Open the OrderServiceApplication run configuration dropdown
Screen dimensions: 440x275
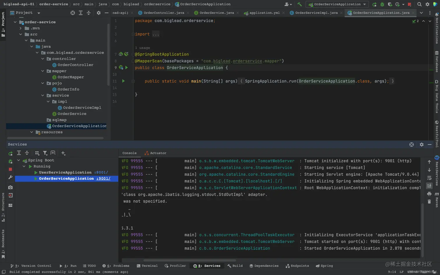[337, 4]
